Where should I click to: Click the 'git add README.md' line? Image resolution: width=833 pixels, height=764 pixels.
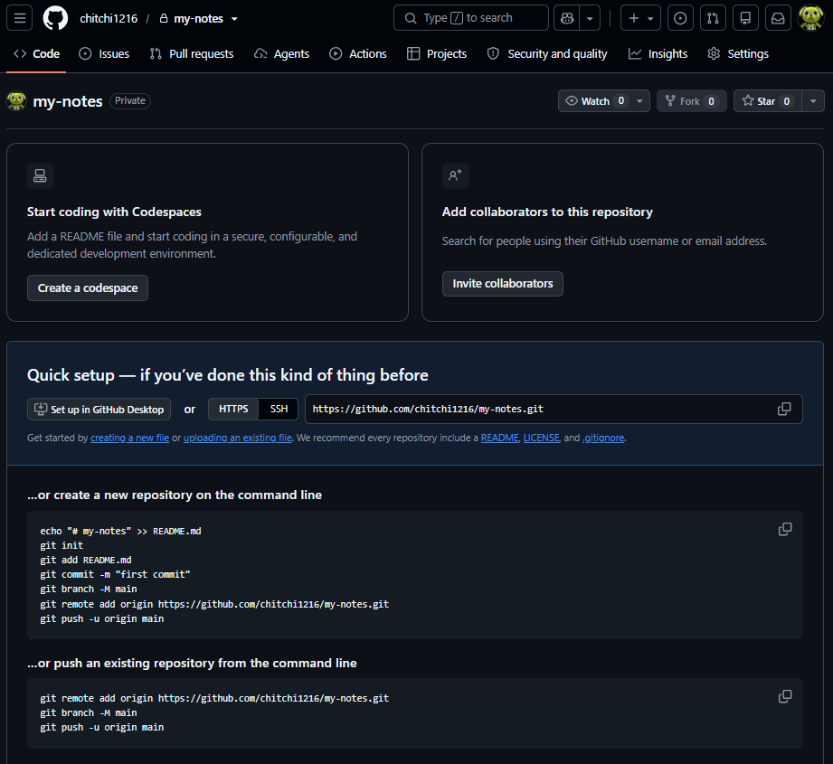tap(86, 561)
